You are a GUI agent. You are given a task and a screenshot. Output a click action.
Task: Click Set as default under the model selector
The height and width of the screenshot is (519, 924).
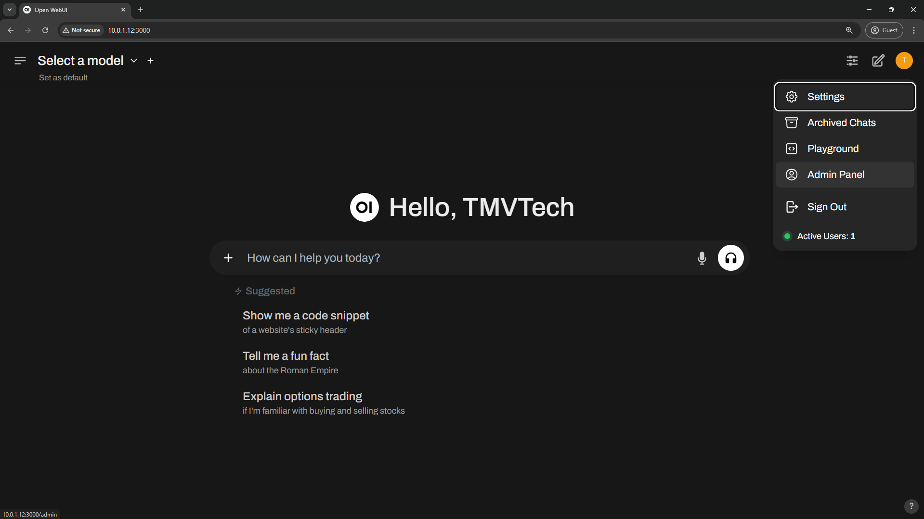click(63, 77)
